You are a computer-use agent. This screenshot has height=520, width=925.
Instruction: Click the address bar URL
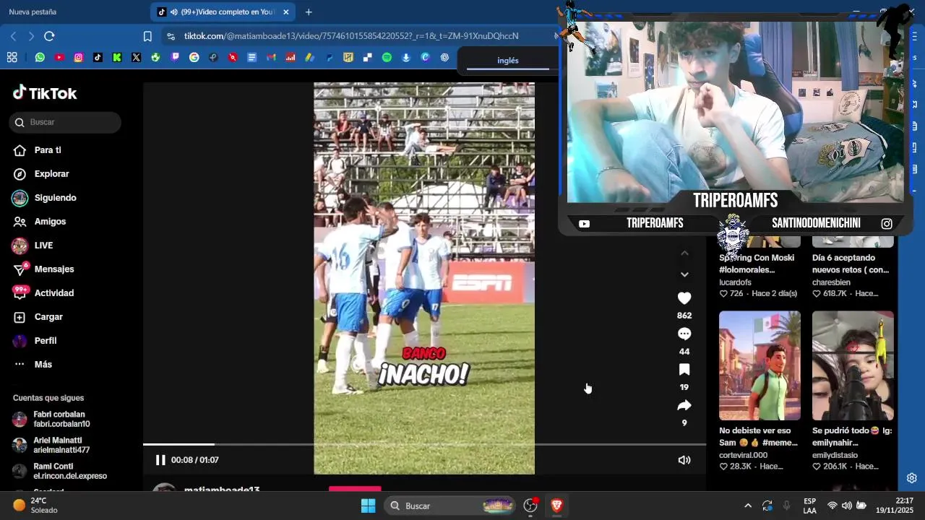tap(351, 36)
